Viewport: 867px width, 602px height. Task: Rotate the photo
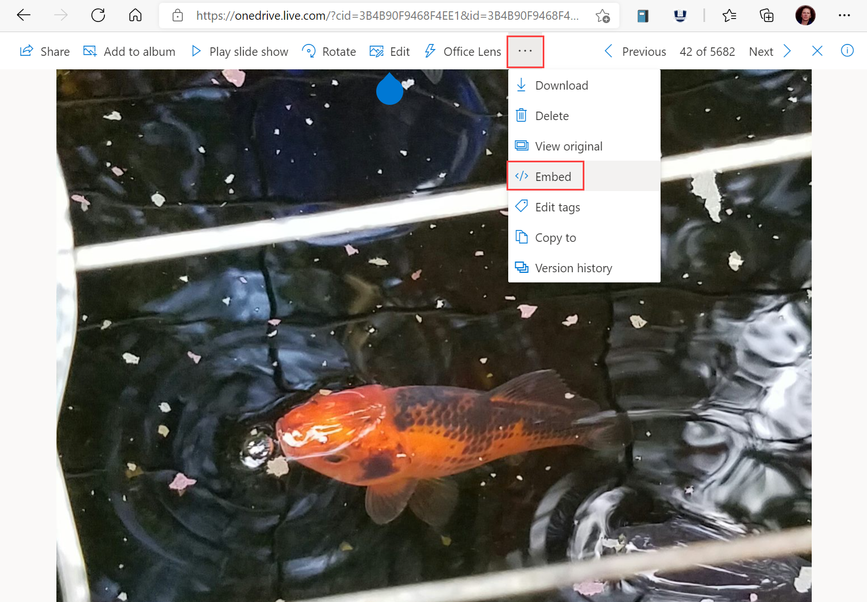329,51
